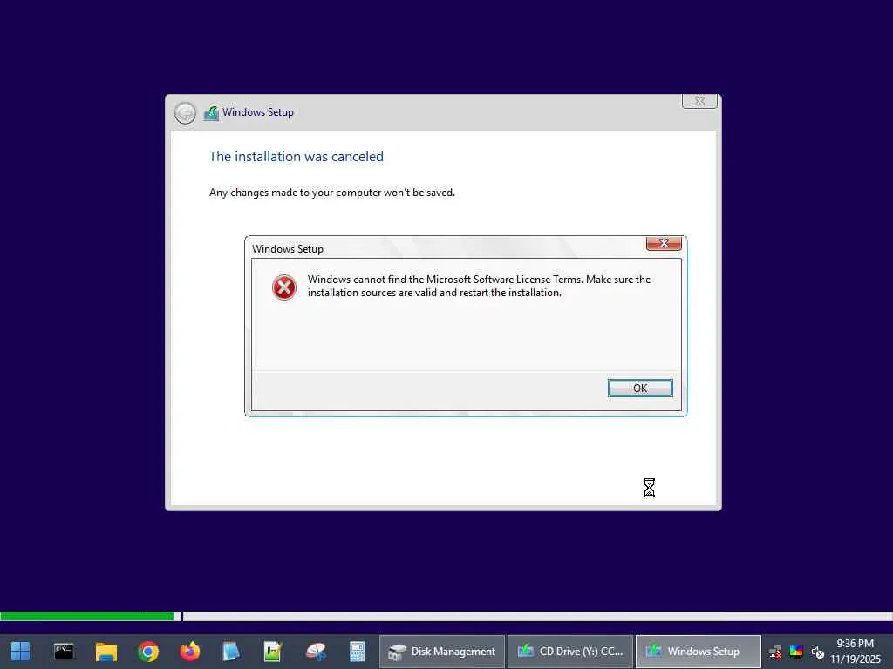
Task: Open the disk partition tool taskbar icon
Action: pyautogui.click(x=316, y=652)
